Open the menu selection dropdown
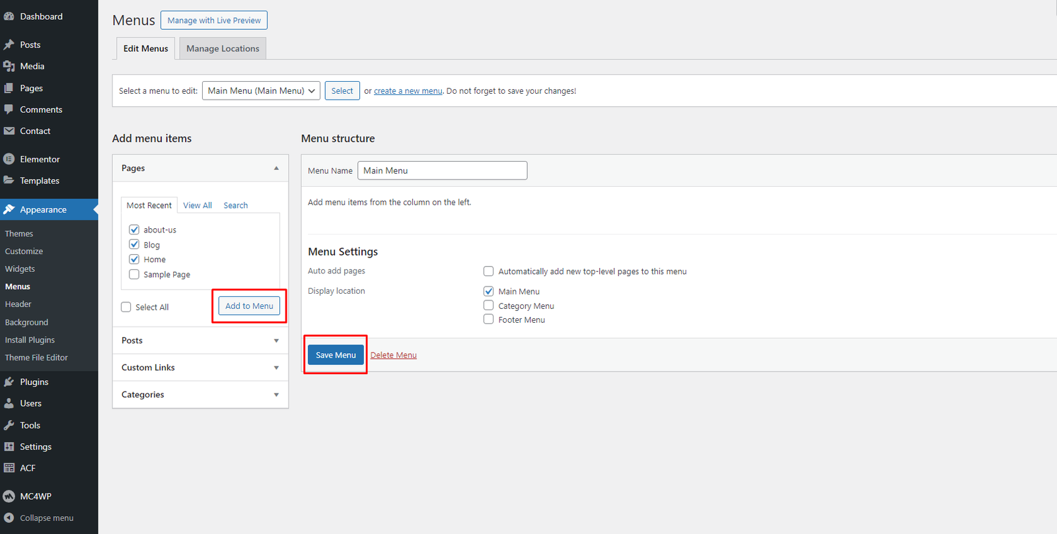Screen dimensions: 1057x534 point(261,91)
